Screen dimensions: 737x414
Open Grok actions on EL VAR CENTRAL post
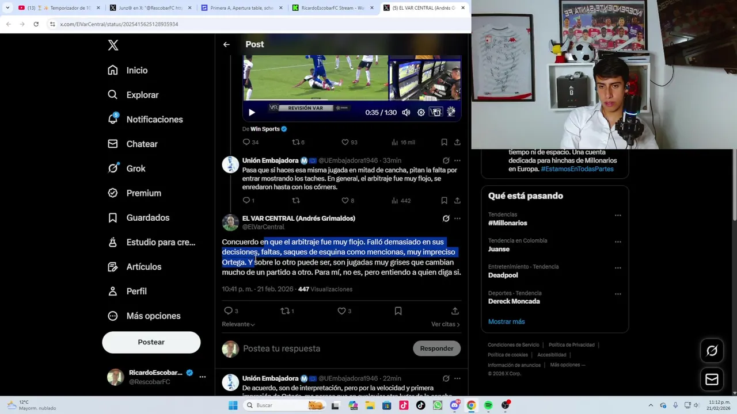(x=446, y=218)
